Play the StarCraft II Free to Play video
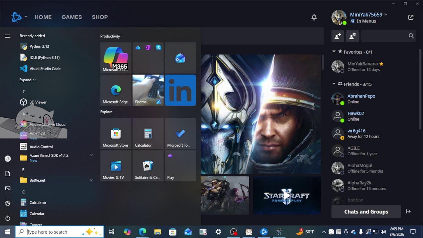423x238 pixels. pos(287,195)
